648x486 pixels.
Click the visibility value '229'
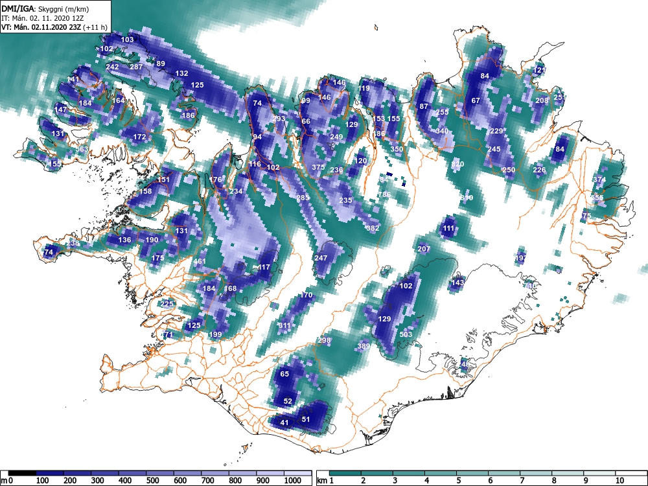click(x=496, y=131)
